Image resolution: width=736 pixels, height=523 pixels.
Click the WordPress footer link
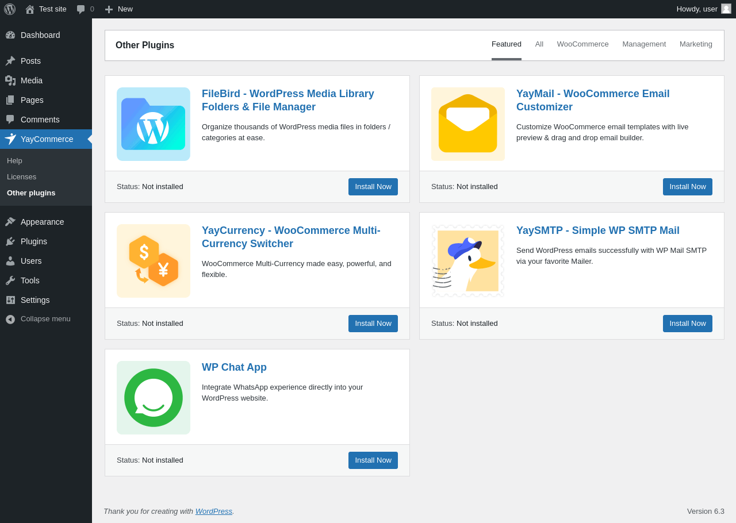[x=213, y=512]
